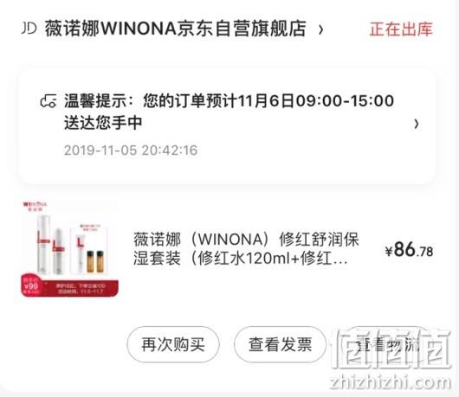This screenshot has height=397, width=459.
Task: Open the 温馨提示 delivery estimate message
Action: point(229,112)
